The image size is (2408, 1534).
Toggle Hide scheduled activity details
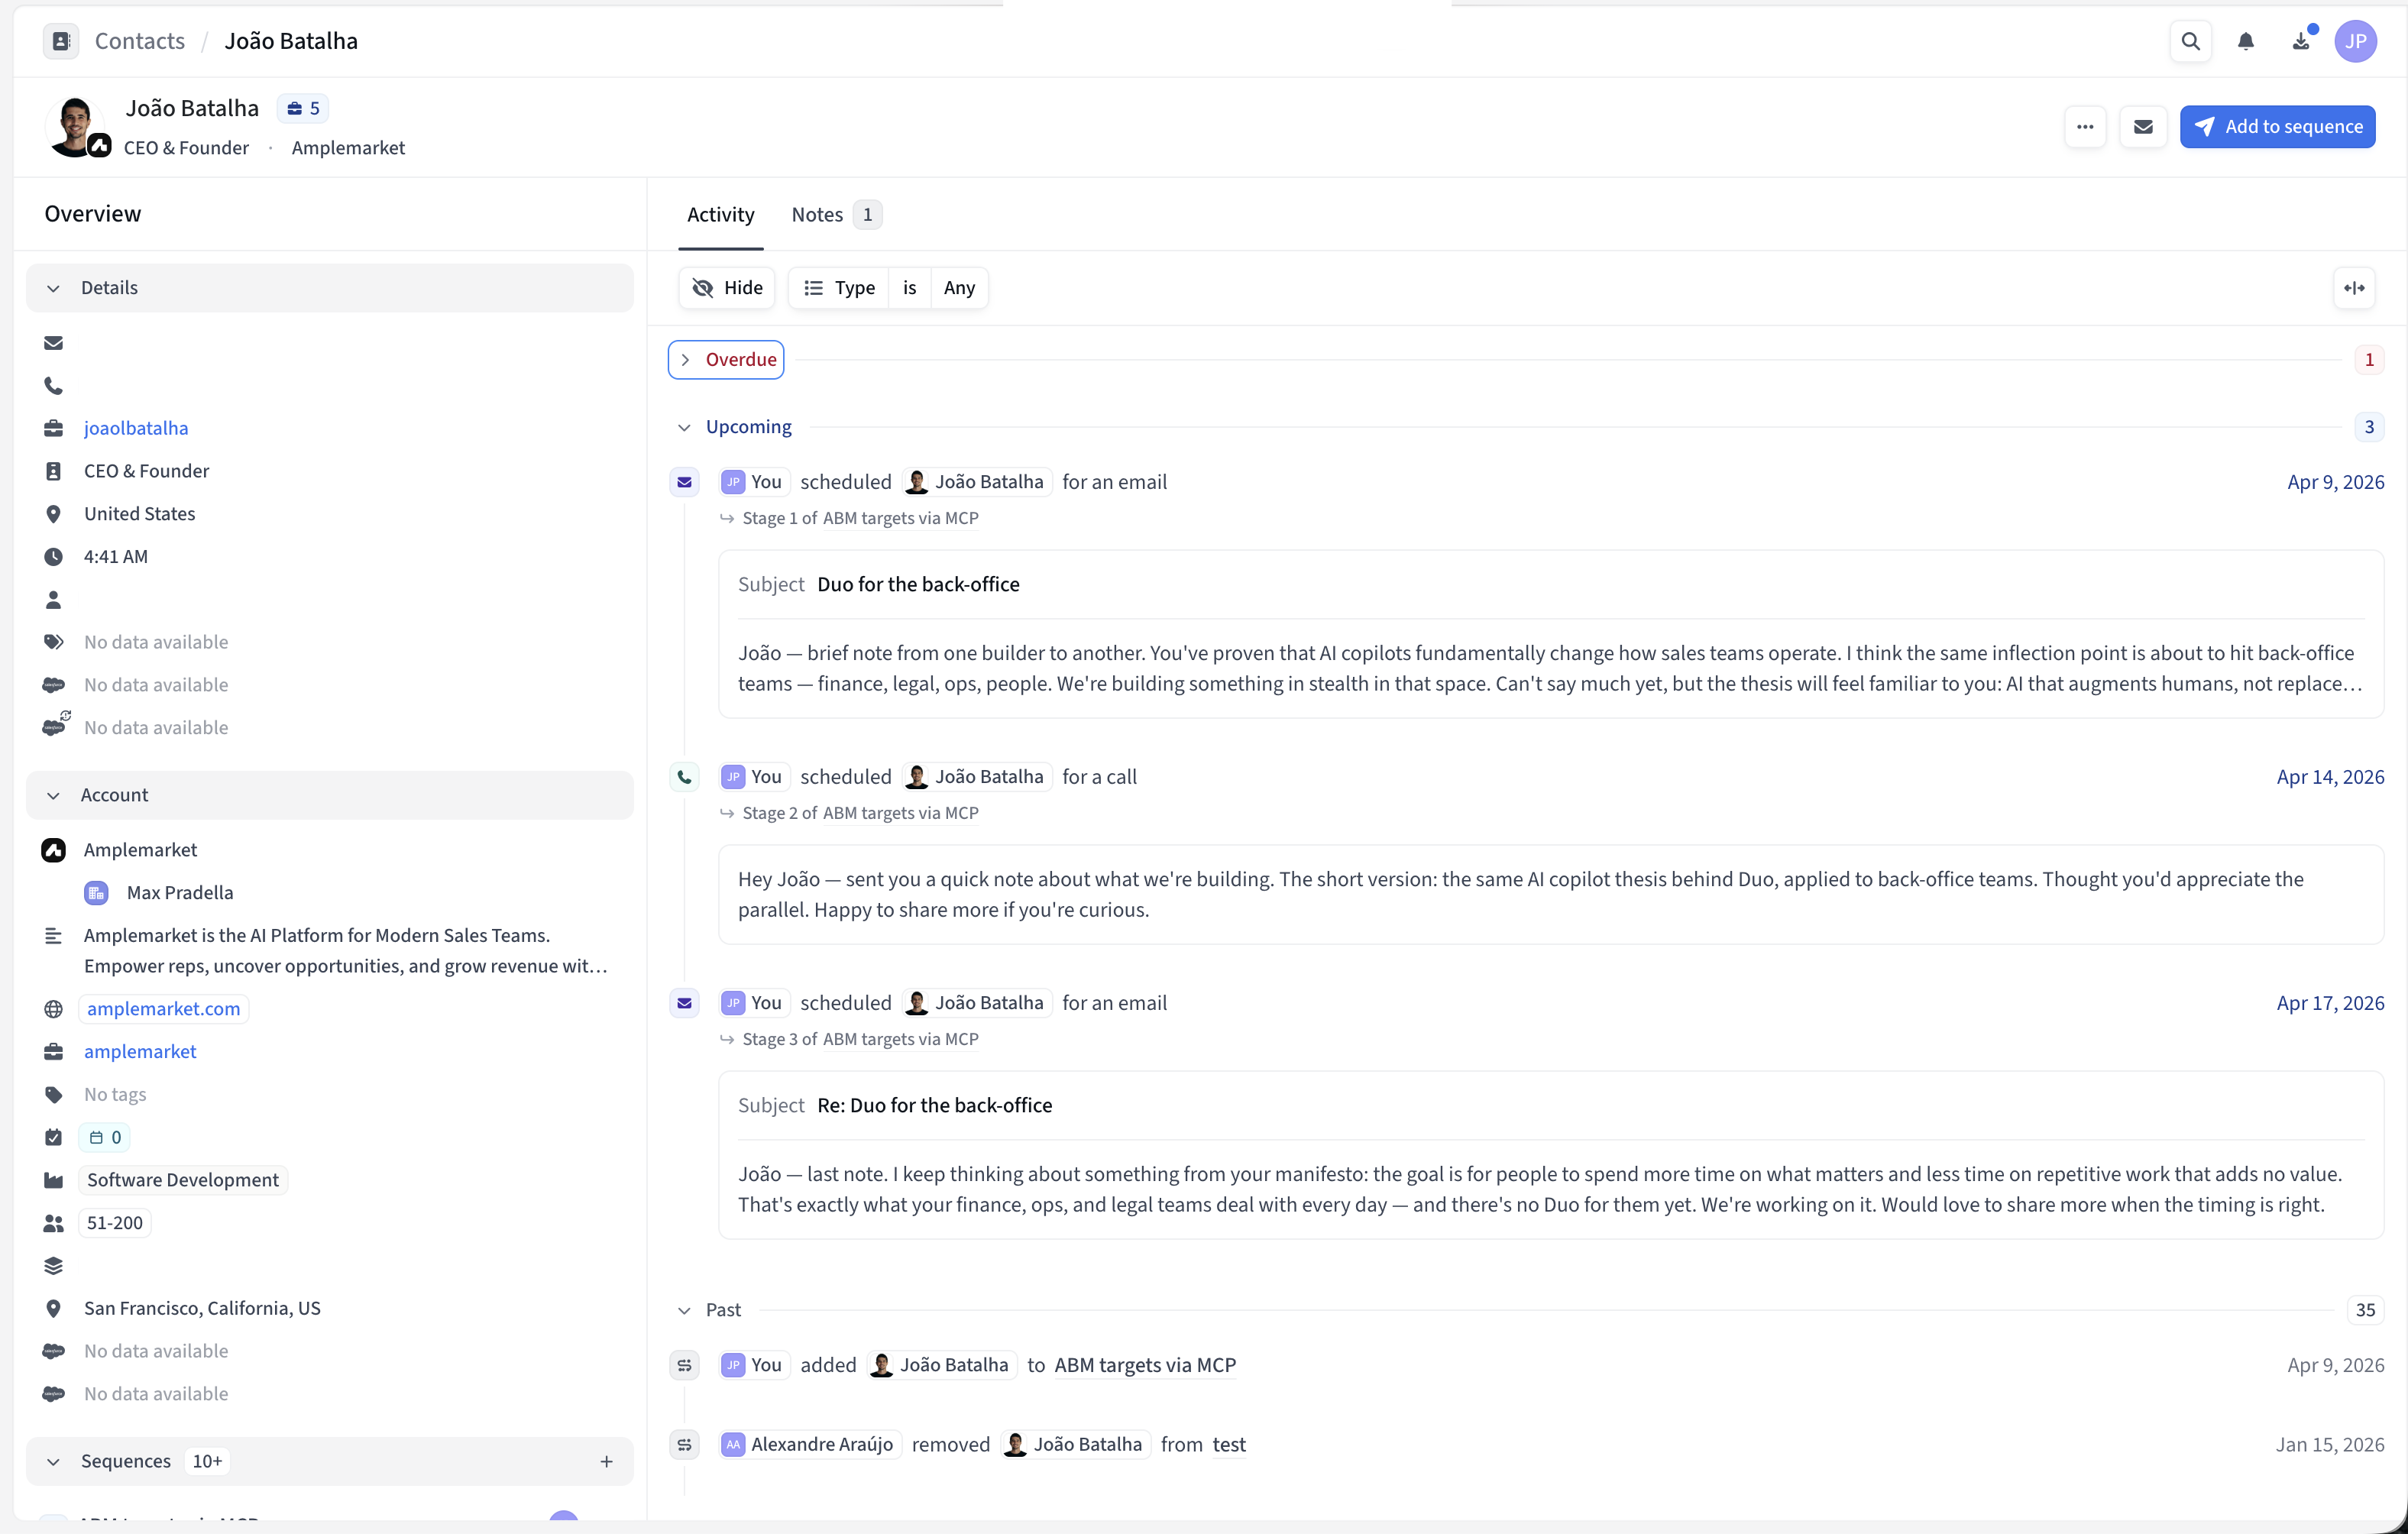[x=727, y=288]
